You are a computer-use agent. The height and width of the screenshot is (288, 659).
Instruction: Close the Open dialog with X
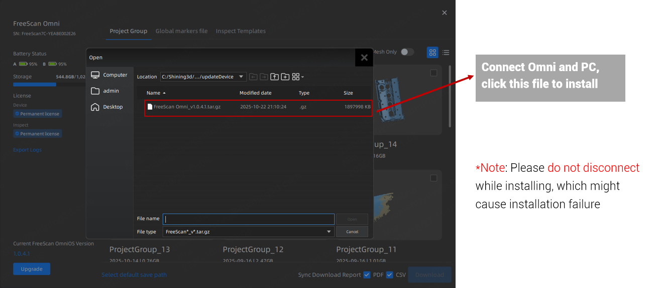click(x=364, y=58)
